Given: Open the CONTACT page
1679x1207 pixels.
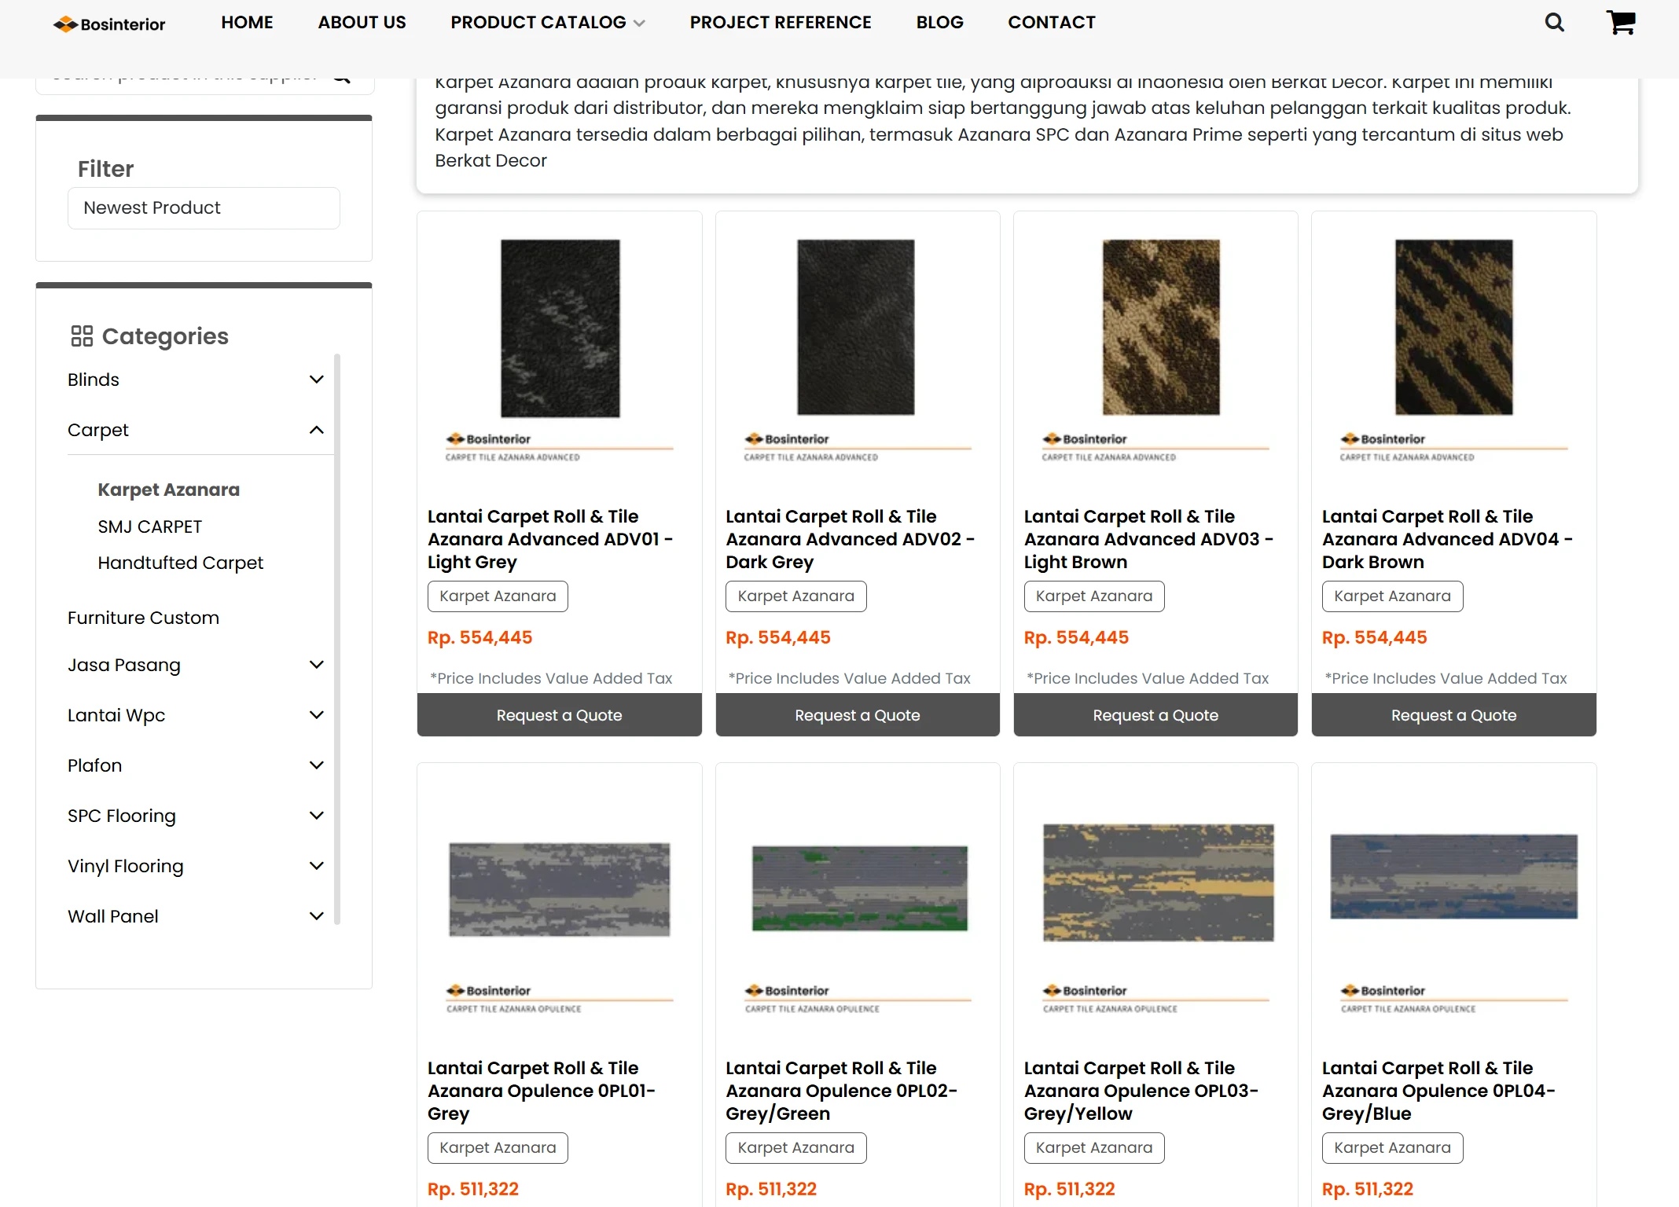Looking at the screenshot, I should click(x=1052, y=23).
